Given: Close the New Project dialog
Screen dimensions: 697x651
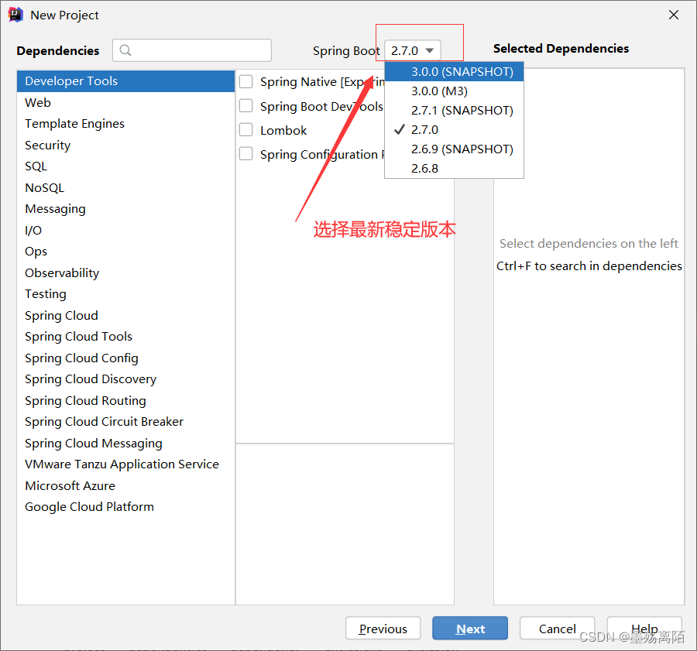Looking at the screenshot, I should 674,15.
